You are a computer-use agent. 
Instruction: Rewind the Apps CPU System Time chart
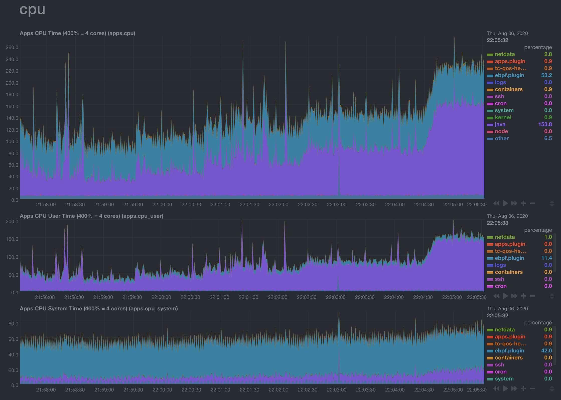pos(497,389)
